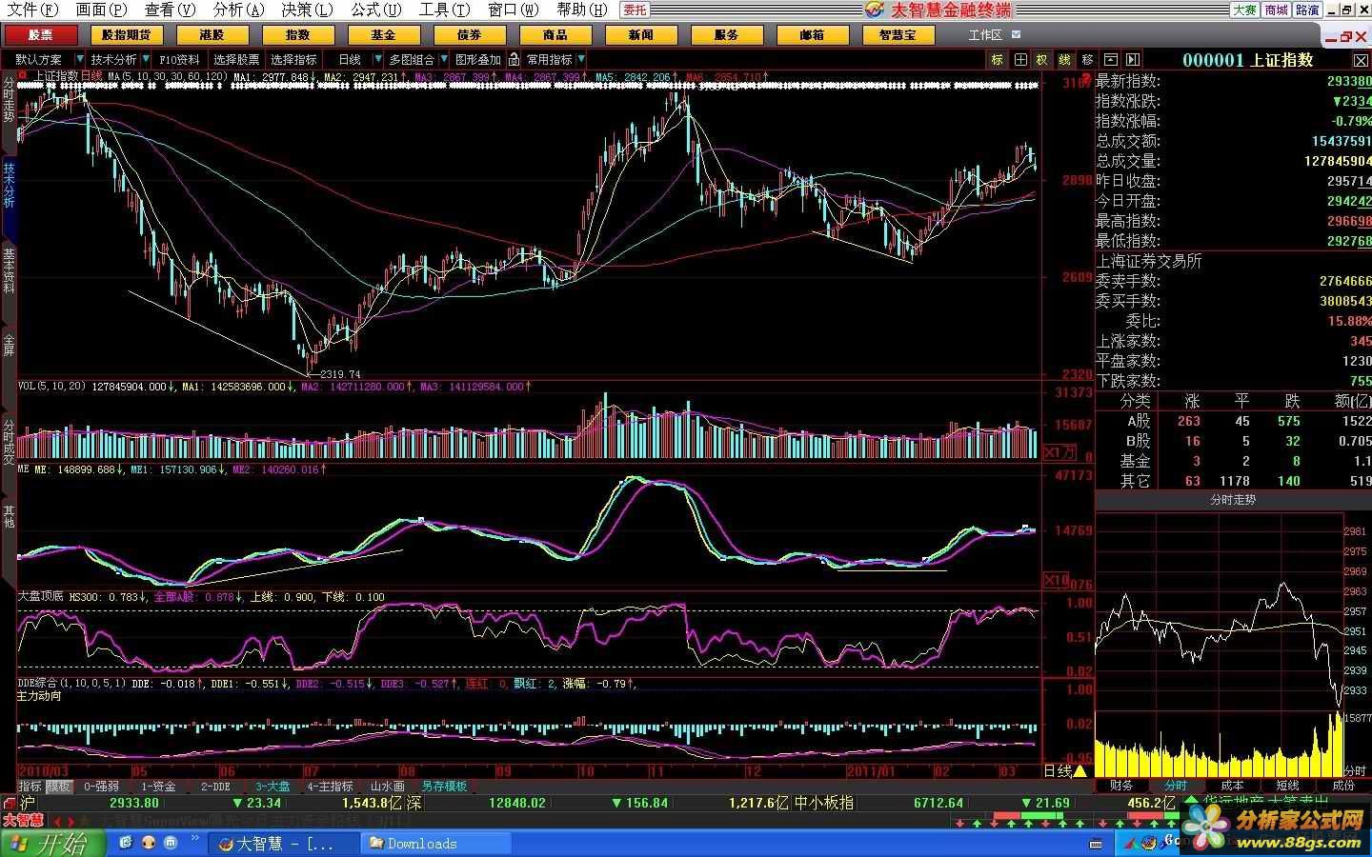
Task: Click the 图形叠加 button
Action: click(x=478, y=59)
